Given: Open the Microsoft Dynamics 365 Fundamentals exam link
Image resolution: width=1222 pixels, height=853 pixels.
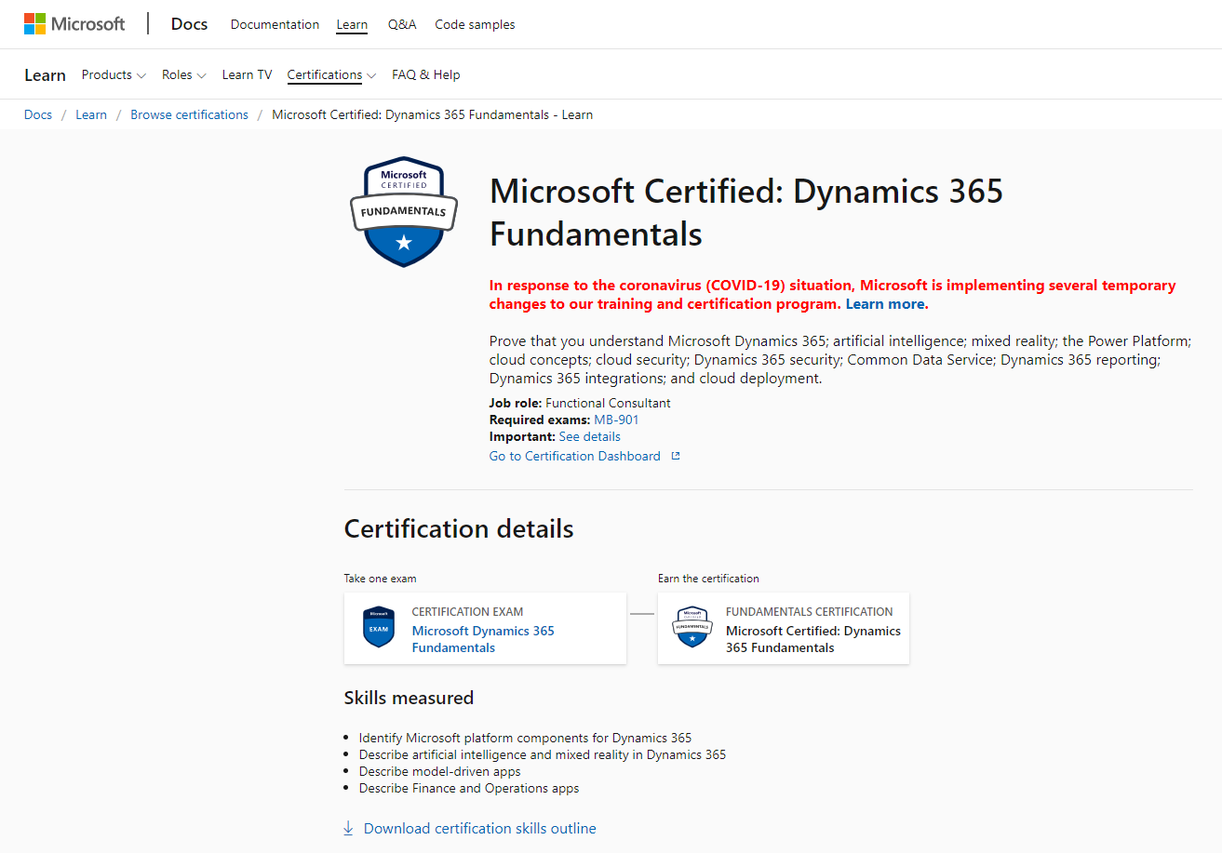Looking at the screenshot, I should tap(483, 639).
